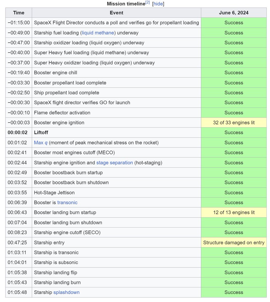This screenshot has width=270, height=302.
Task: Click the −00:49:00 time cell
Action: pos(19,33)
